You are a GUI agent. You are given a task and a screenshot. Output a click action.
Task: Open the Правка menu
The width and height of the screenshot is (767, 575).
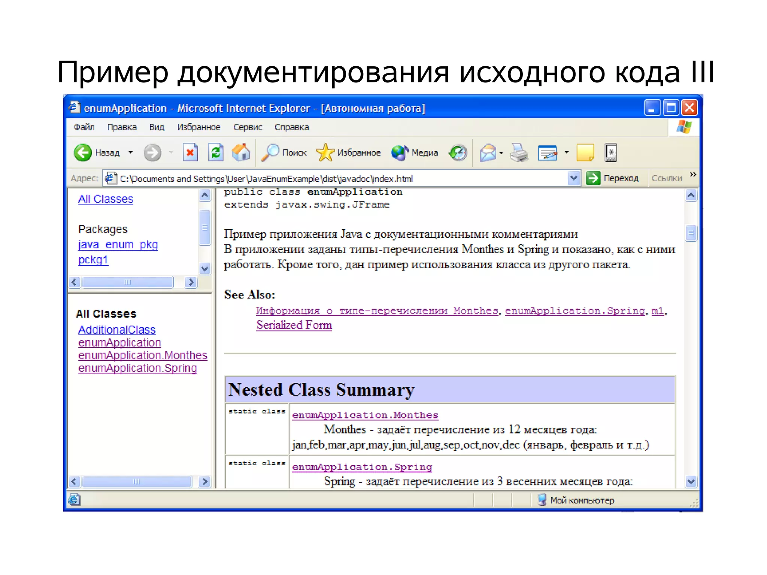click(122, 127)
